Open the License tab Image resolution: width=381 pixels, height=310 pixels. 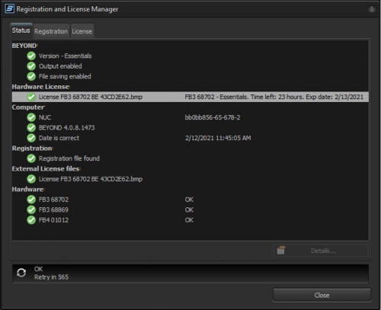click(82, 31)
